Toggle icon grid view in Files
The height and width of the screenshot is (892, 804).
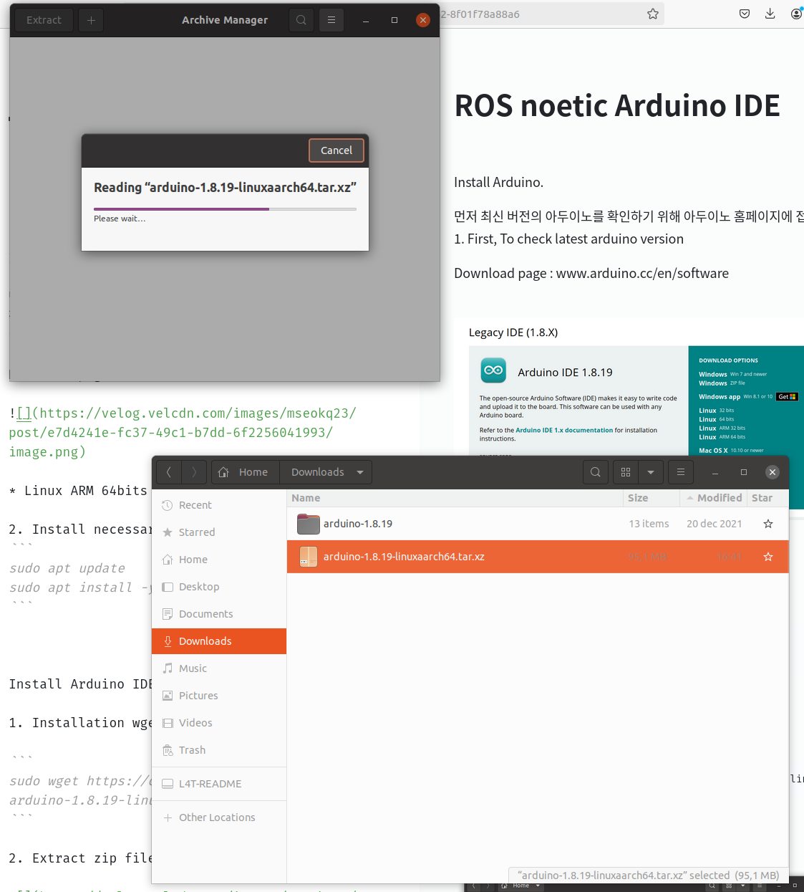point(626,472)
